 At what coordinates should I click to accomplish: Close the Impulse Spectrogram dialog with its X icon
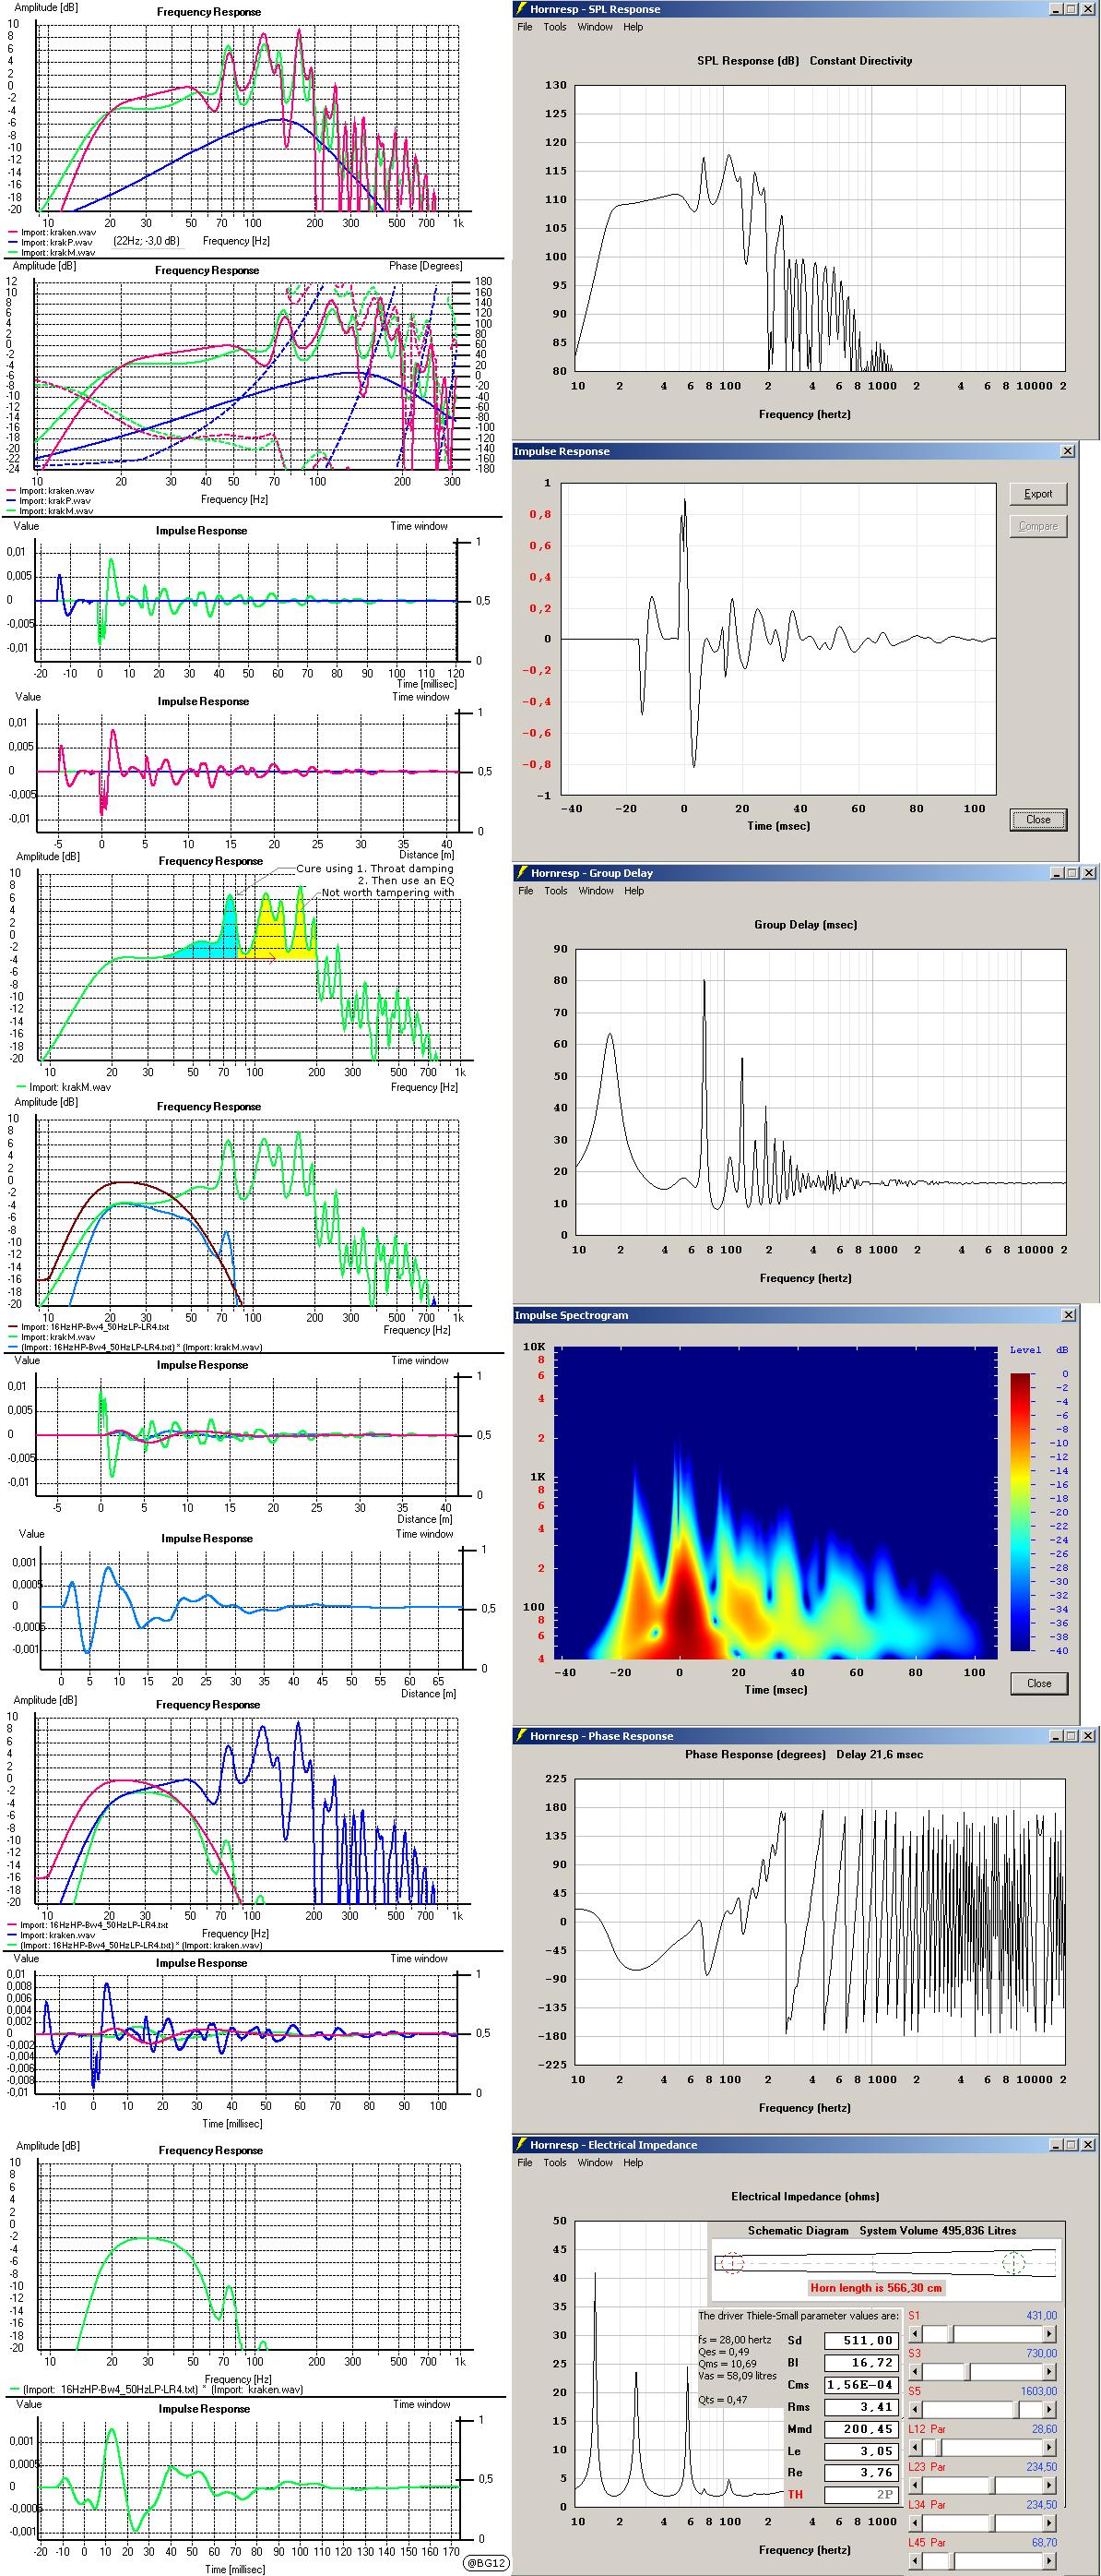tap(1067, 1315)
